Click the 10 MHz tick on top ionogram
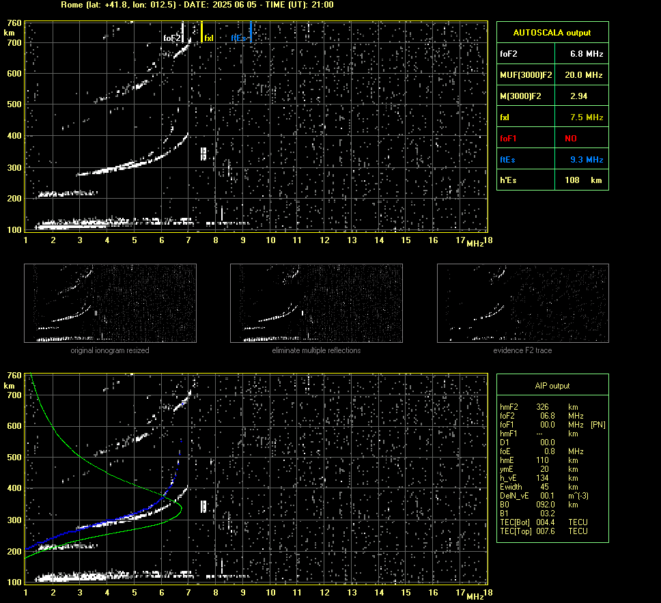 (270, 240)
